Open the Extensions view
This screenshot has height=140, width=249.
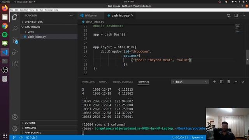[15, 63]
